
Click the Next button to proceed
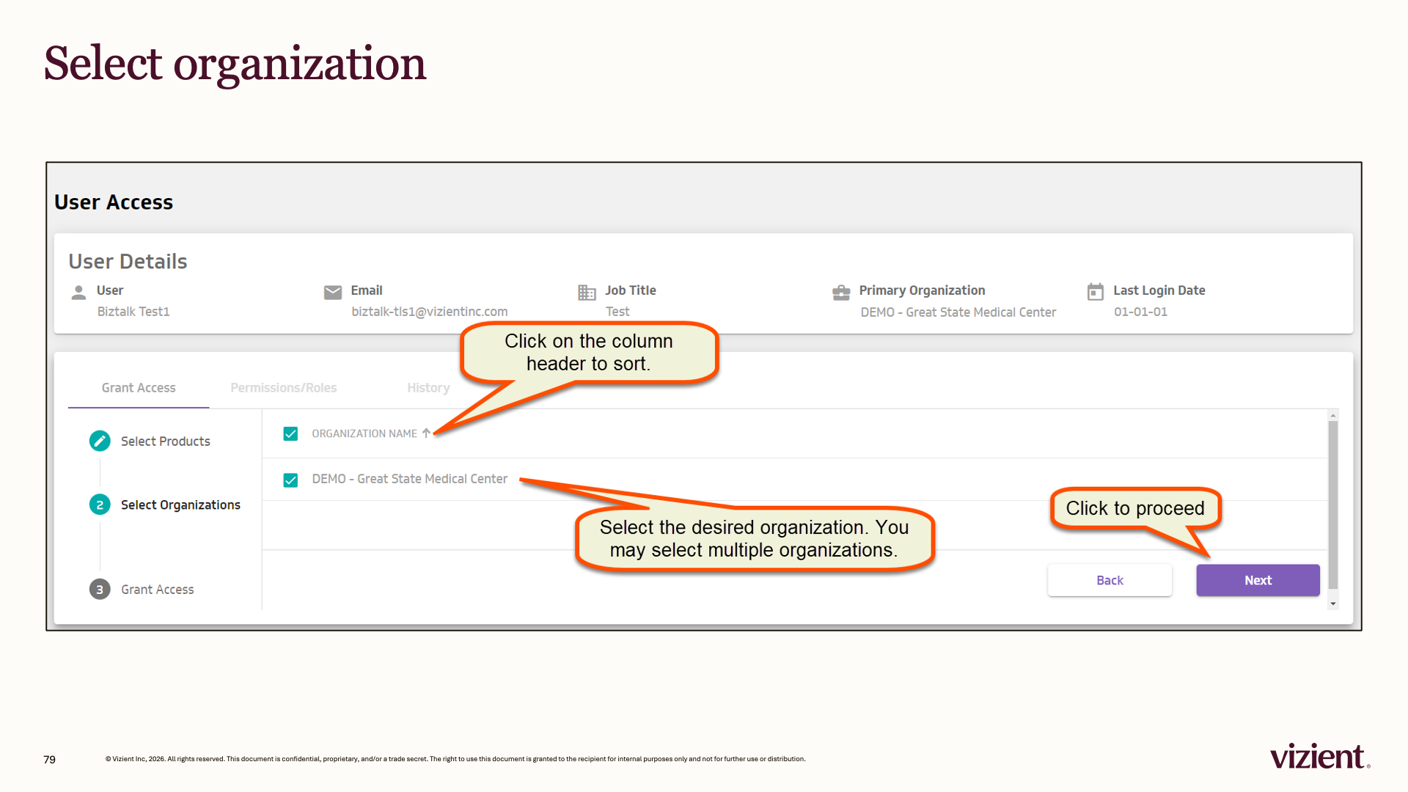click(1258, 580)
